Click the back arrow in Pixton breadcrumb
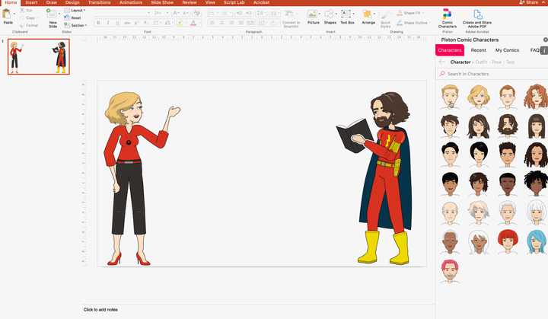The width and height of the screenshot is (548, 319). tap(442, 62)
